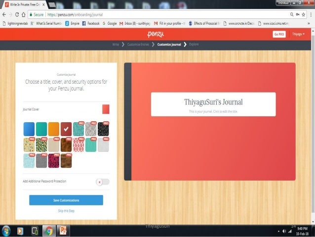
Task: Pick the dark wood PRO cover
Action: pyautogui.click(x=66, y=161)
